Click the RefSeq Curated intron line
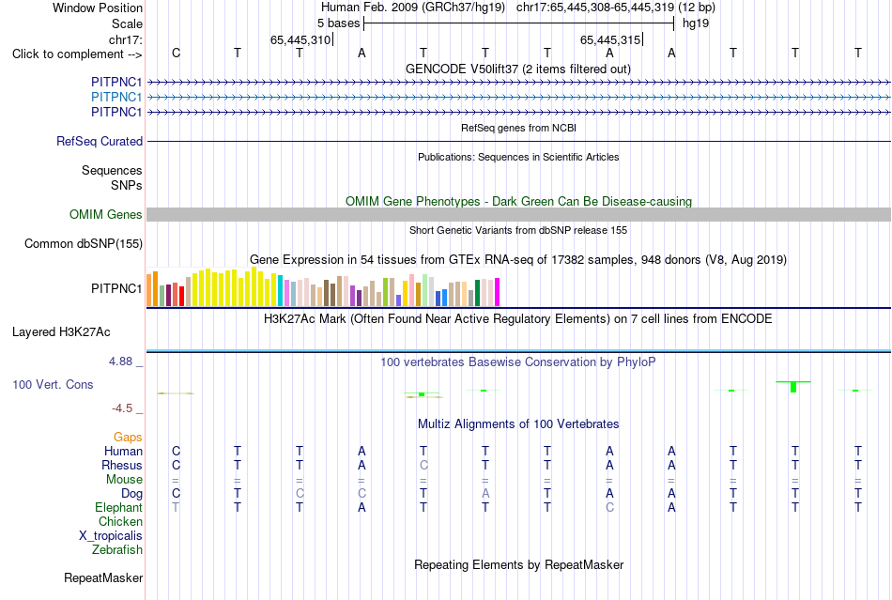 518,141
